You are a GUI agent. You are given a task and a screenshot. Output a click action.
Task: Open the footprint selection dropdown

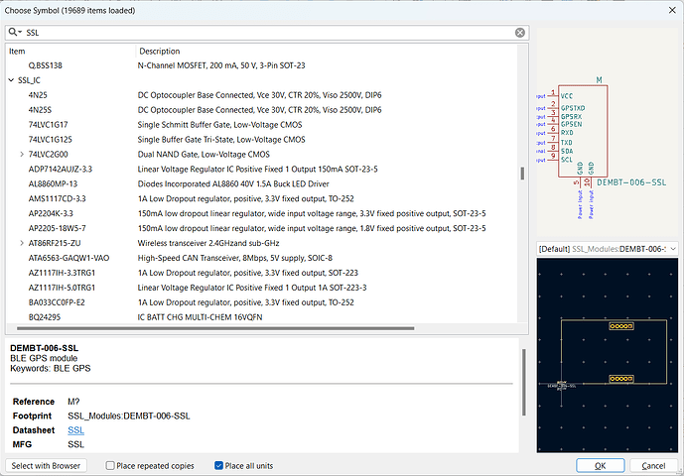click(x=608, y=249)
